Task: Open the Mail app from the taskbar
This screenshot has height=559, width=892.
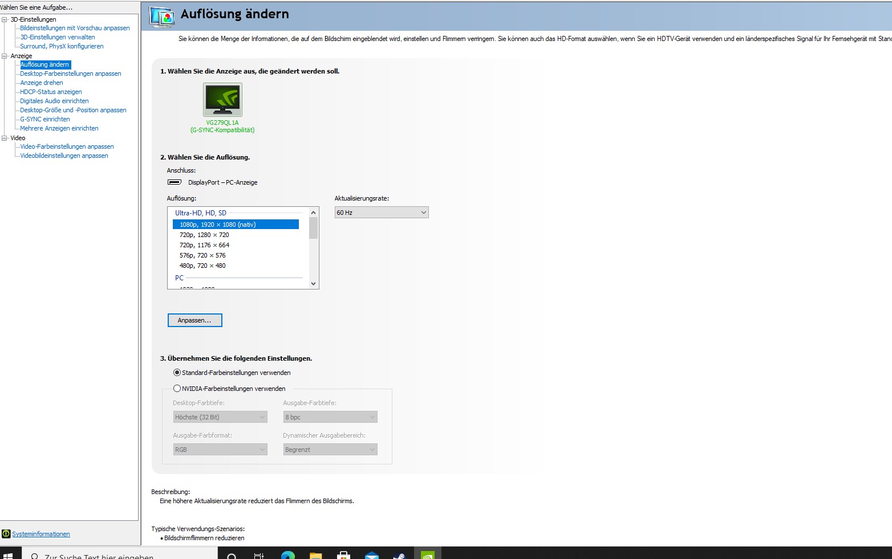Action: pos(372,555)
